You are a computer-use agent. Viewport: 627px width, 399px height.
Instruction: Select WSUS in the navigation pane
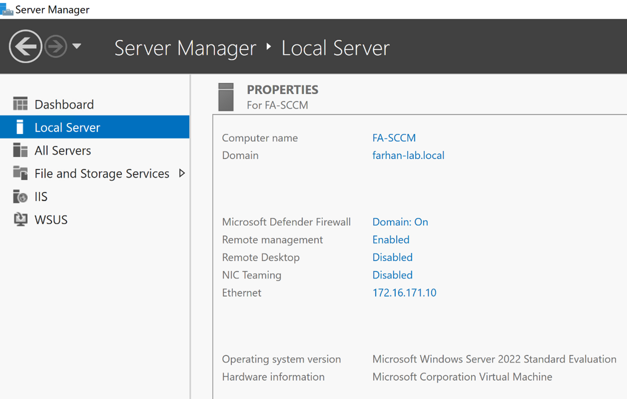point(51,220)
